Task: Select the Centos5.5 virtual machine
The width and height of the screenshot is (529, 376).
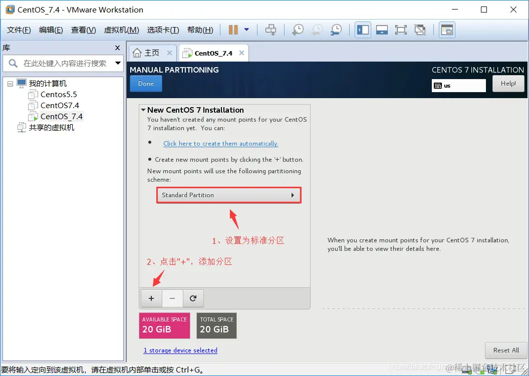Action: tap(59, 95)
